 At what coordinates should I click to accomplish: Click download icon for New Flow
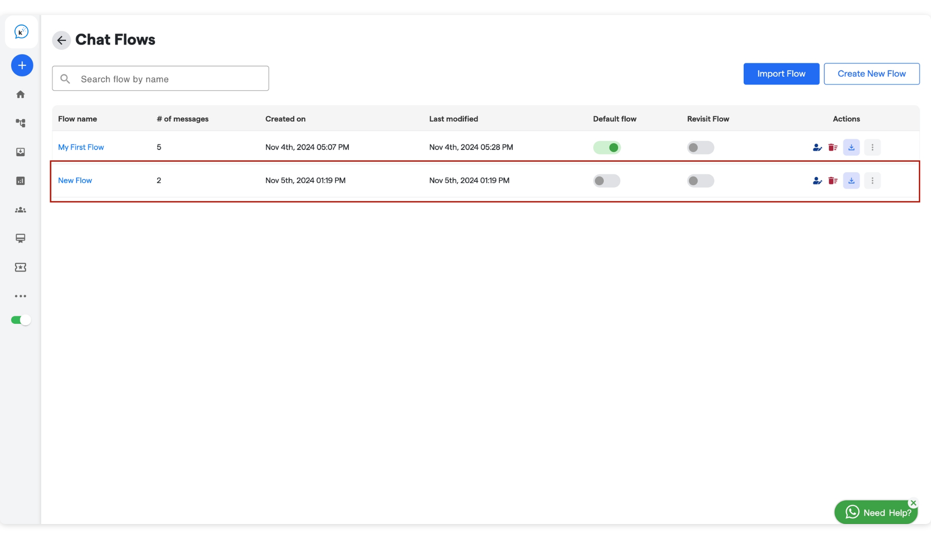[x=852, y=181]
